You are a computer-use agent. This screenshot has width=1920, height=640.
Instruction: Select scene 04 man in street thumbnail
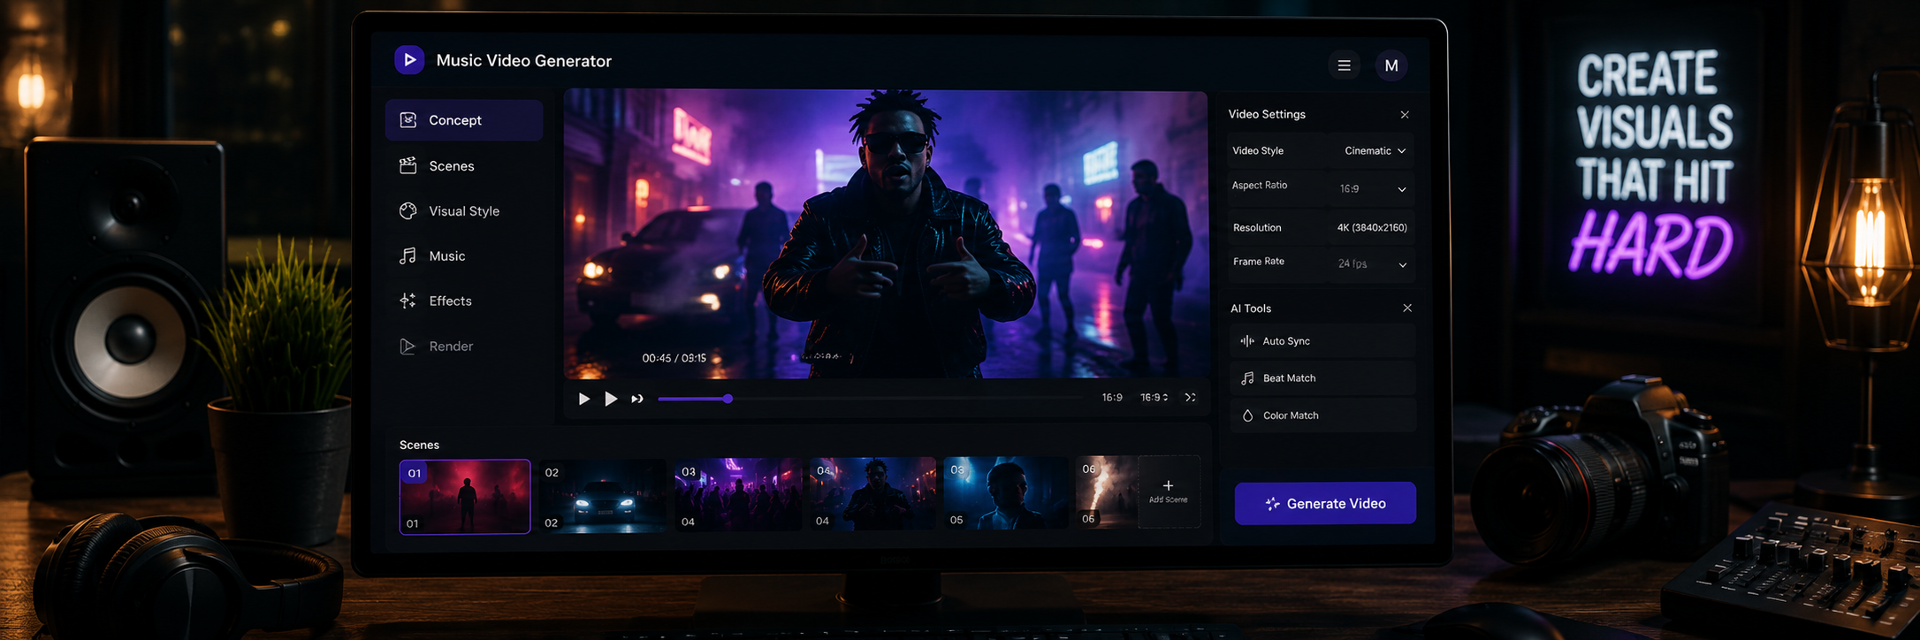click(872, 493)
